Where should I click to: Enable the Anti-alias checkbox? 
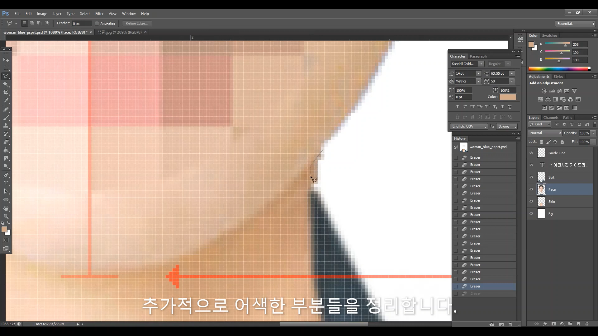pos(97,23)
